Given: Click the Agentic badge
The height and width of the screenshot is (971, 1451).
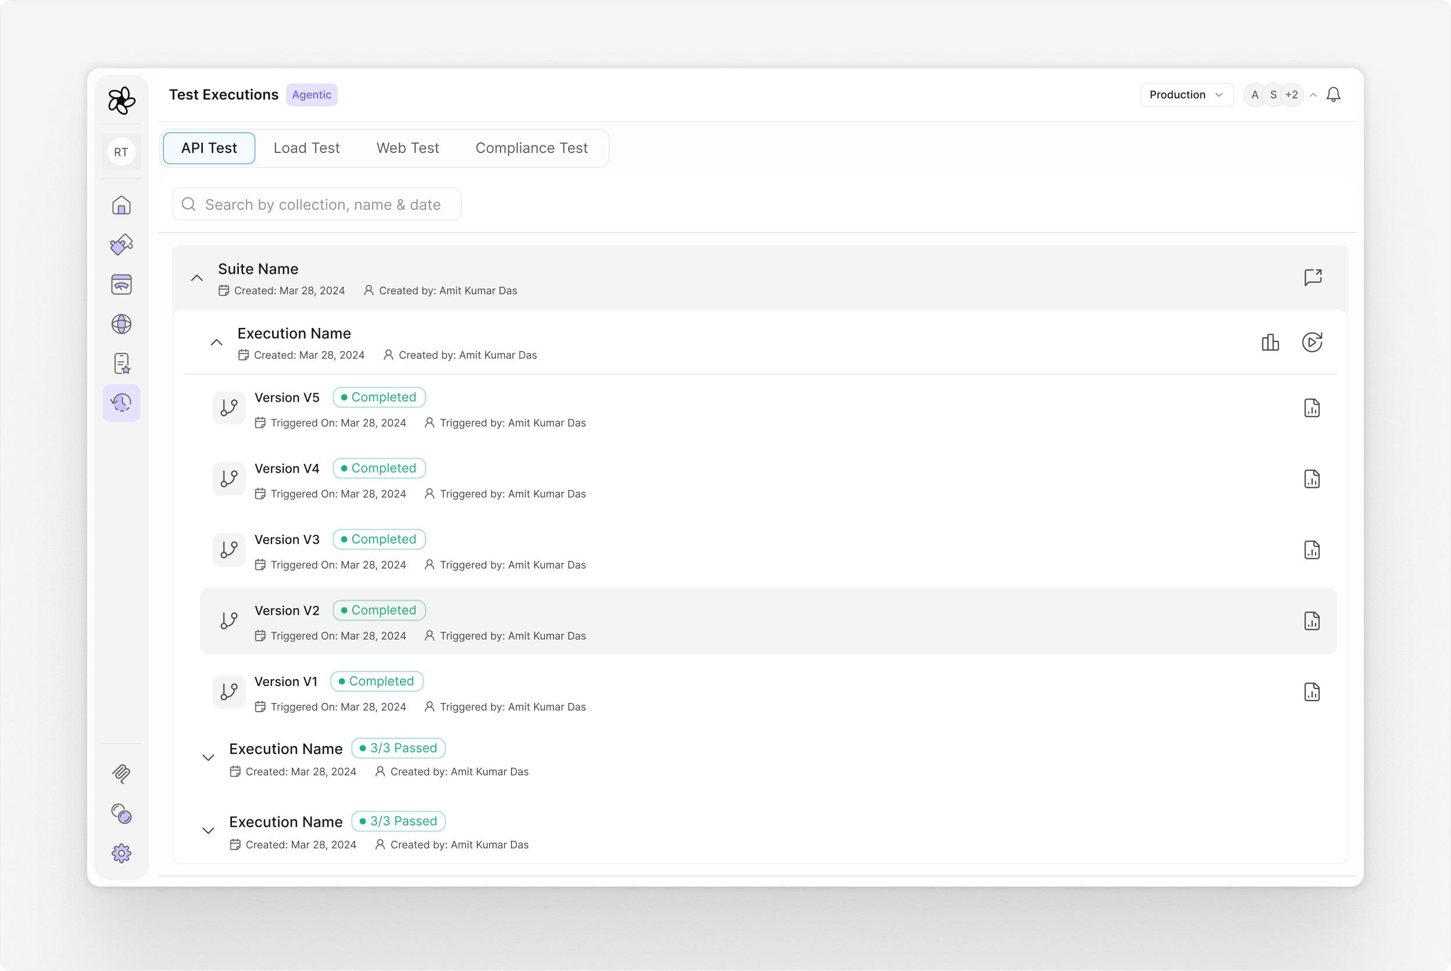Looking at the screenshot, I should [312, 95].
